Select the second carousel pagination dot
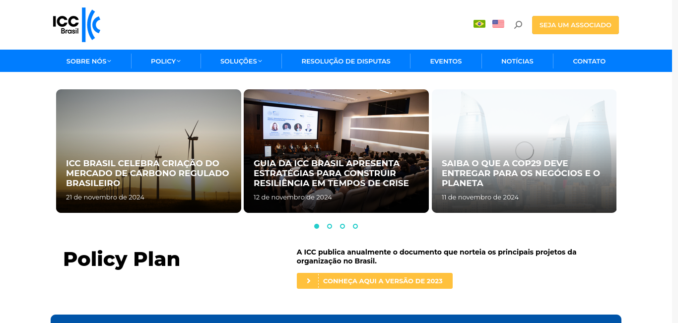This screenshot has height=323, width=678. point(330,226)
